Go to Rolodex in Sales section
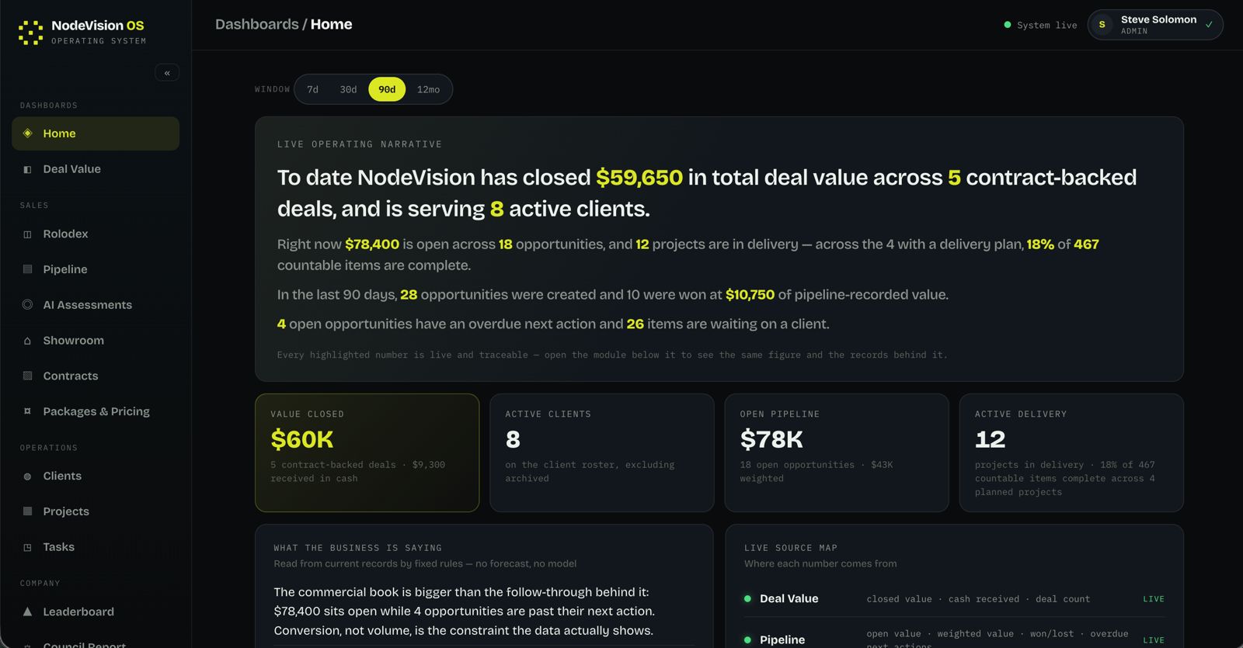 coord(96,234)
